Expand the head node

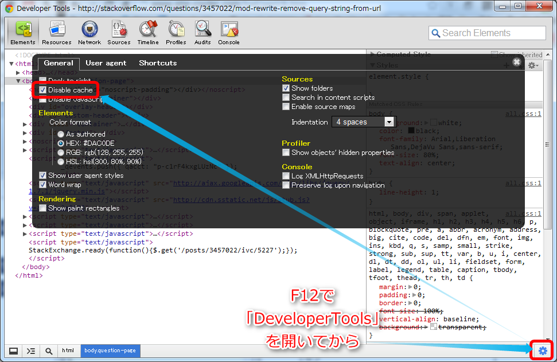[x=18, y=72]
